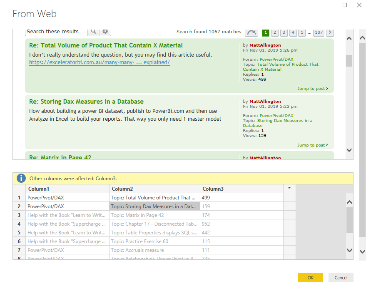Open Re: Total Volume of Product post title
The image size is (366, 291).
click(106, 45)
